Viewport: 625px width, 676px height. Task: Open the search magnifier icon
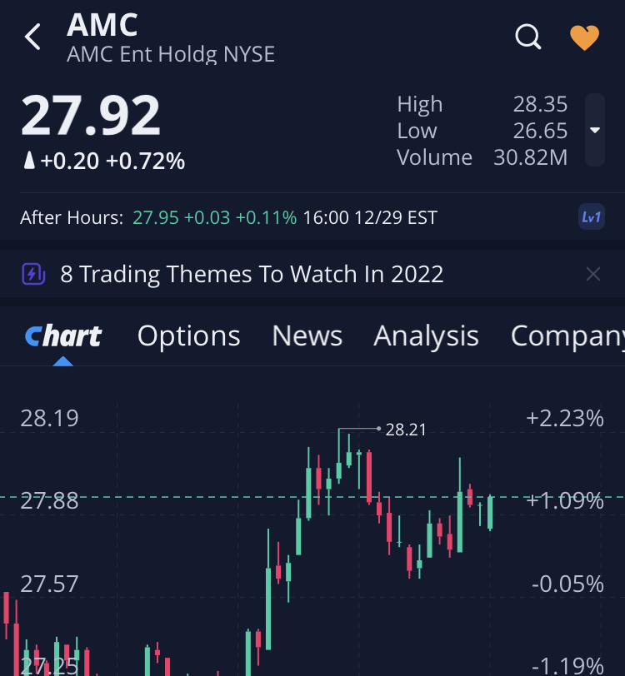click(528, 37)
